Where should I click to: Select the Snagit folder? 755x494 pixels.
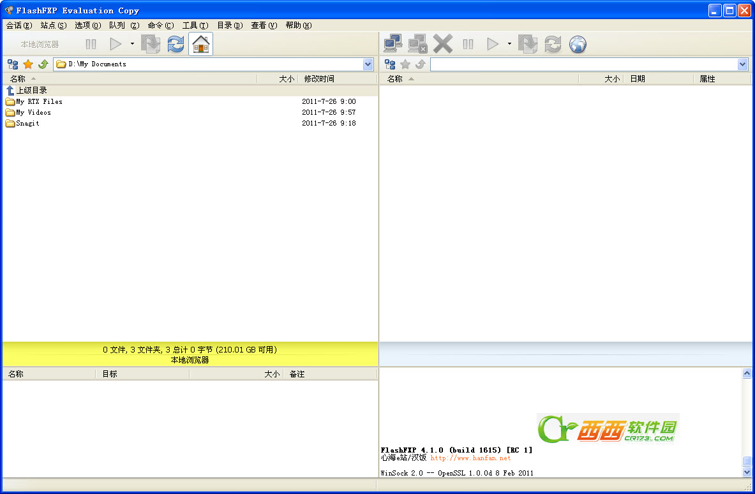[x=27, y=124]
